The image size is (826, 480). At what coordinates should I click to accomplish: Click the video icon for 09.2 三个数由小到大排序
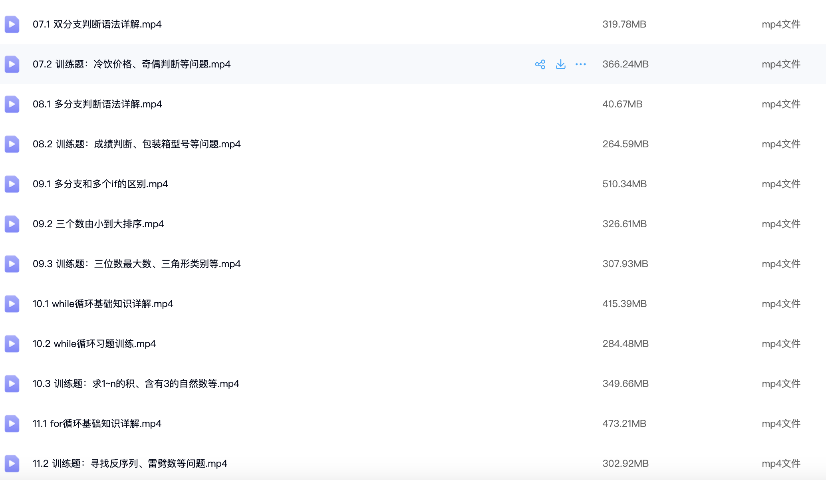pos(12,224)
